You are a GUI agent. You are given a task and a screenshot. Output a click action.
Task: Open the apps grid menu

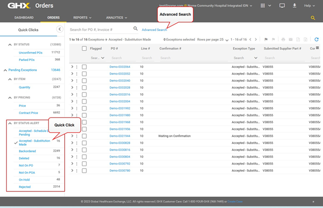coord(263,5)
